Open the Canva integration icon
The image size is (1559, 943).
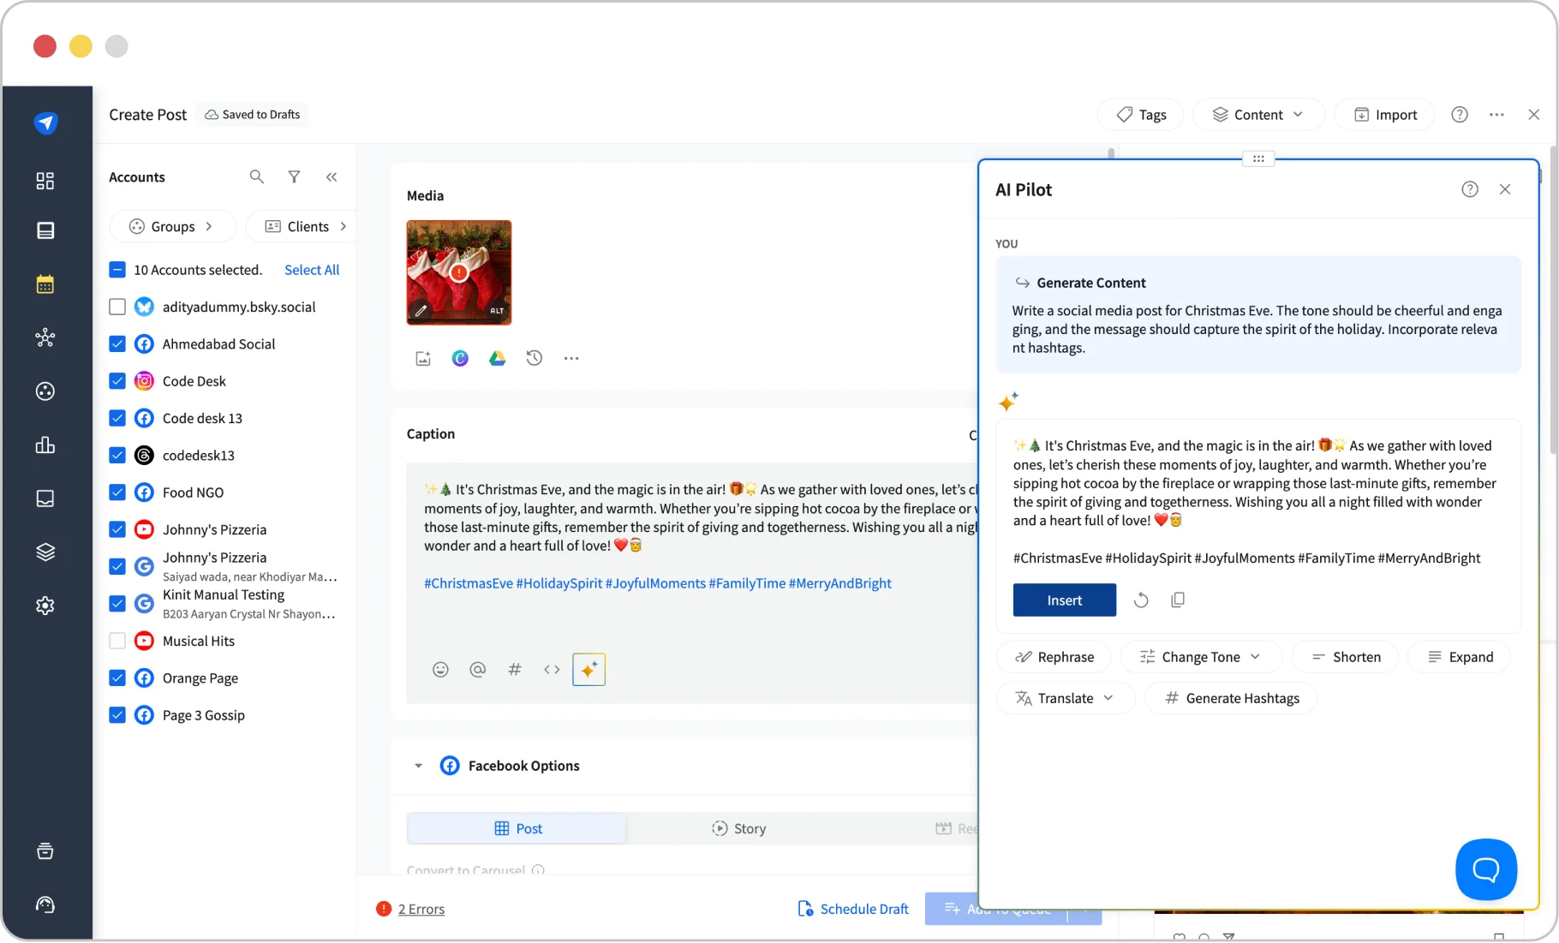pyautogui.click(x=460, y=358)
